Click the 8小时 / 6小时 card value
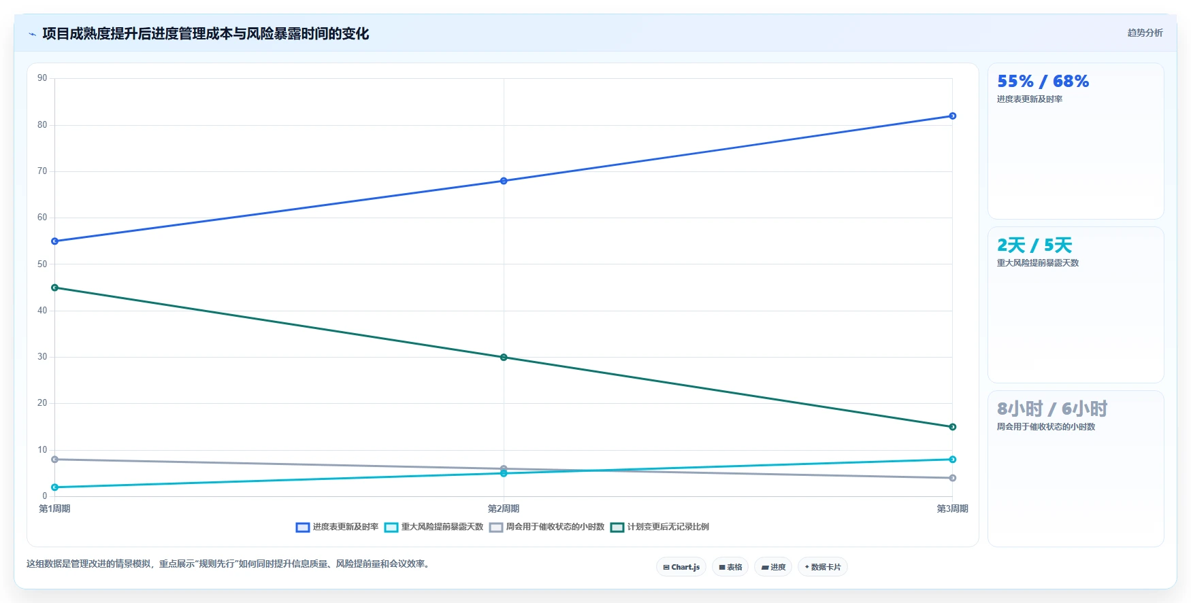Image resolution: width=1191 pixels, height=603 pixels. (x=1052, y=409)
